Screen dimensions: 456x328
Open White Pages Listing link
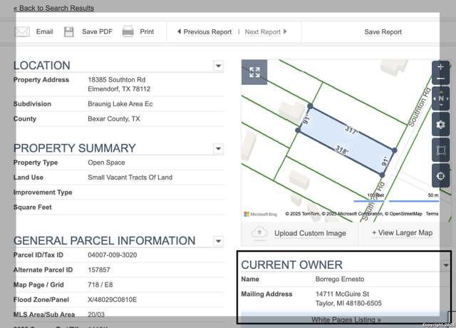point(346,319)
